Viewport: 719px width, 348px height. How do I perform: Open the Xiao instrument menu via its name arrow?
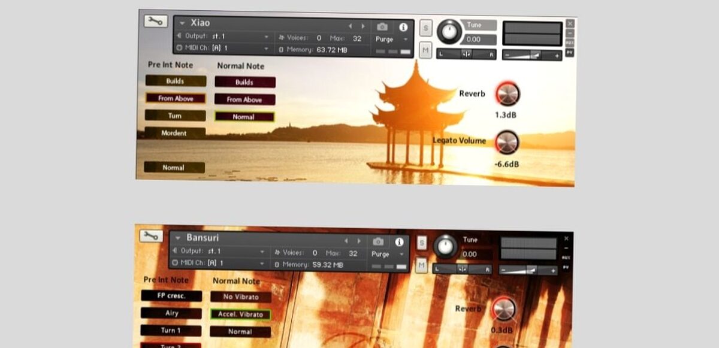[183, 23]
